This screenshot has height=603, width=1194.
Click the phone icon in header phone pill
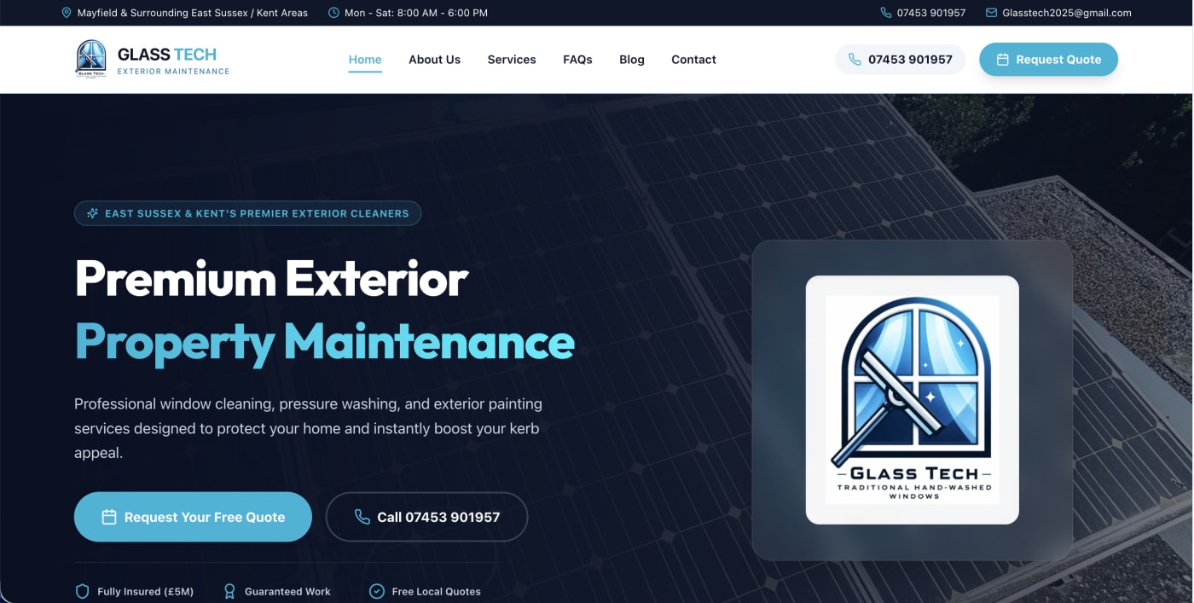[855, 60]
